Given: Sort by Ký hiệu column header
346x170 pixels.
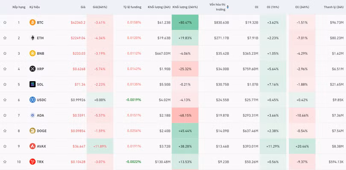Looking at the screenshot, I should click(x=35, y=7).
